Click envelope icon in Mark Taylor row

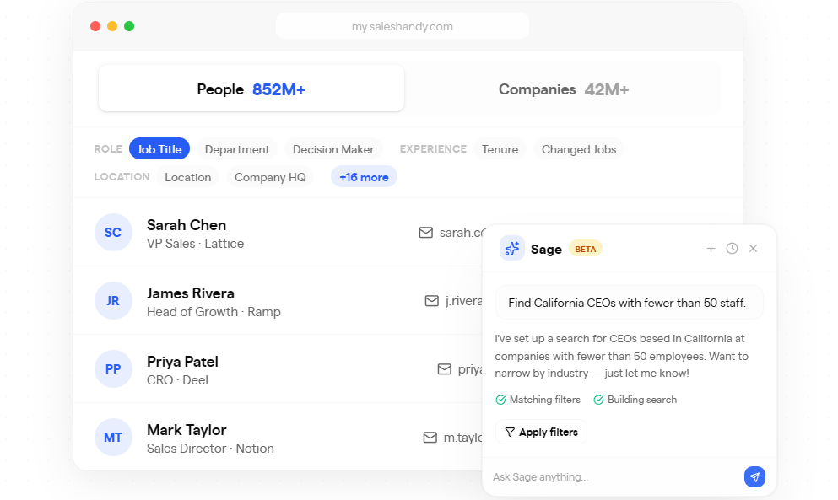click(x=430, y=438)
